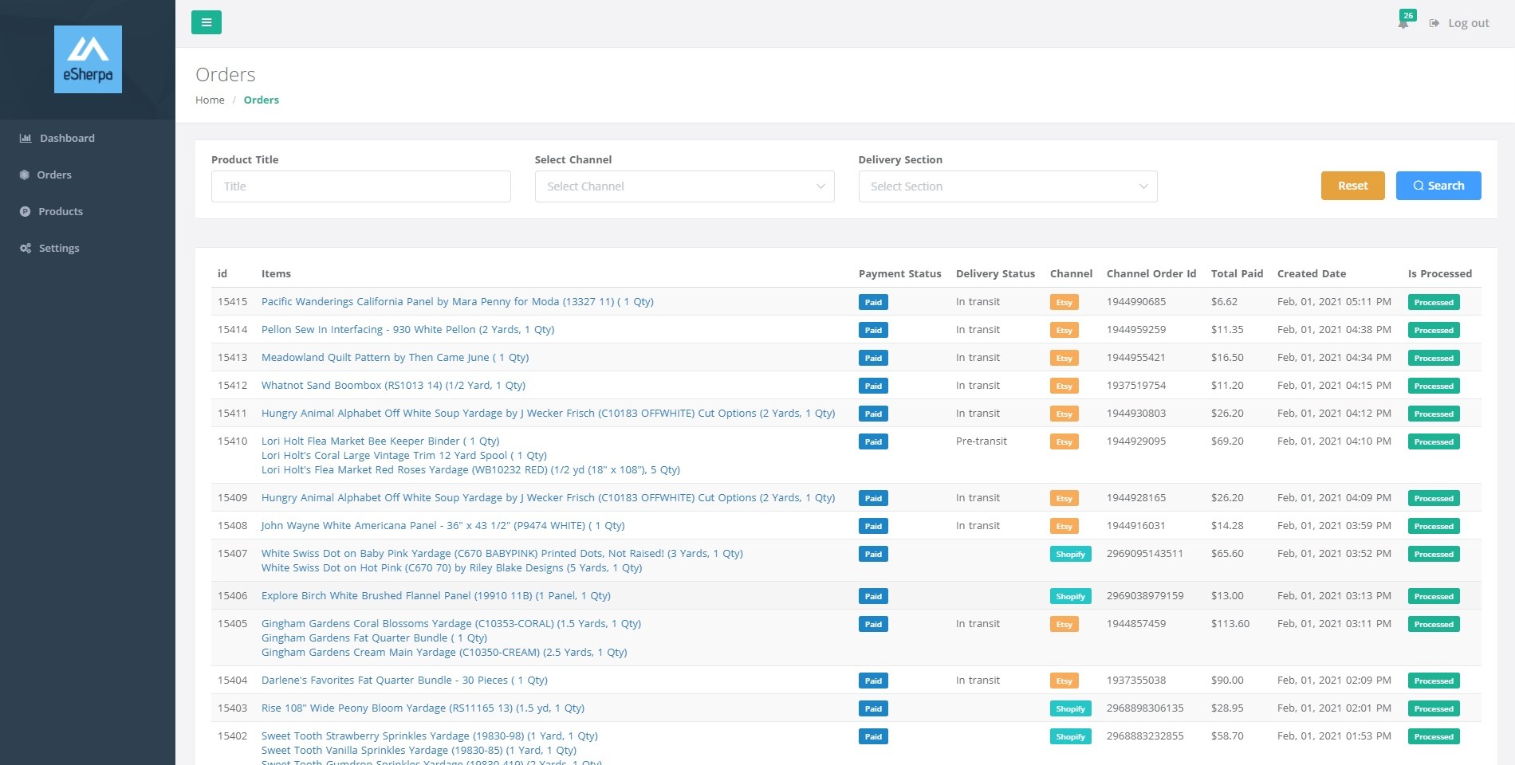The width and height of the screenshot is (1515, 765).
Task: Click the Shopify badge for order 15407
Action: (x=1070, y=554)
